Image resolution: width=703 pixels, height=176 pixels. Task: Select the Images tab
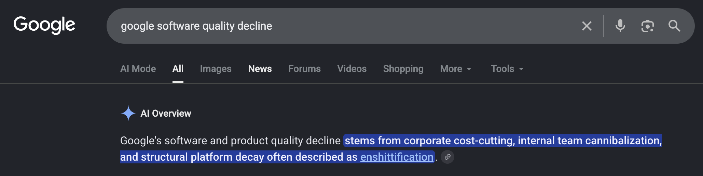[x=216, y=69]
